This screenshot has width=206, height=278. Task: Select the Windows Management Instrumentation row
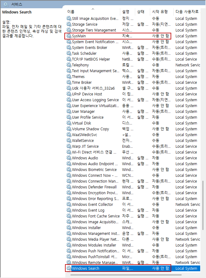[133, 233]
